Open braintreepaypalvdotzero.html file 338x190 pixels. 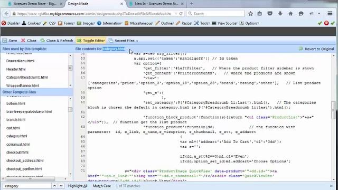tap(29, 111)
